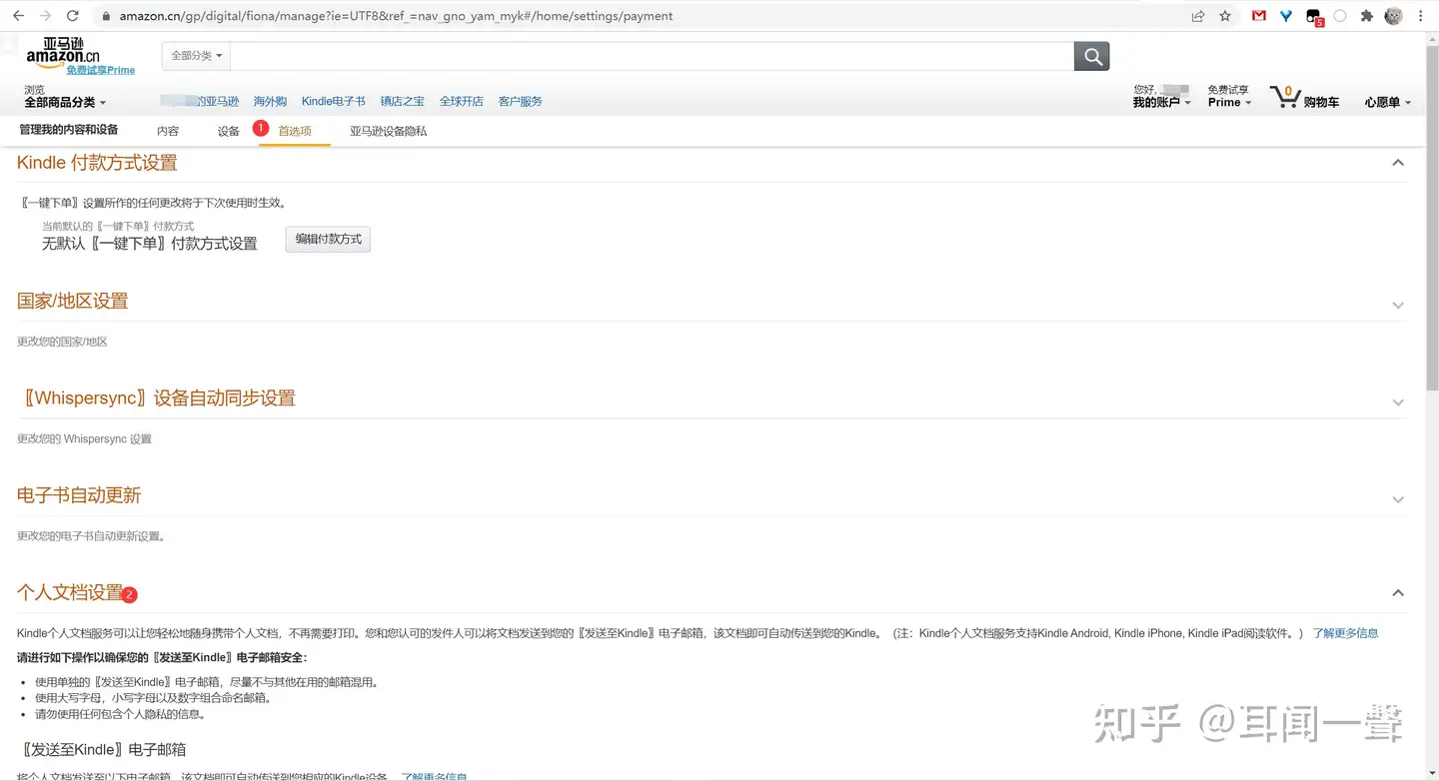Go back using the browser back arrow
This screenshot has width=1439, height=781.
pyautogui.click(x=18, y=16)
